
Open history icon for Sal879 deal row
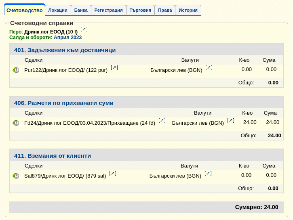click(x=16, y=176)
